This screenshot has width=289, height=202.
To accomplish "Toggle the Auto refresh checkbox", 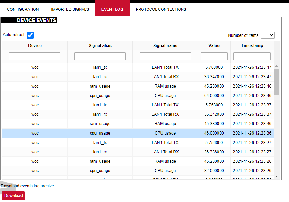I will (30, 35).
